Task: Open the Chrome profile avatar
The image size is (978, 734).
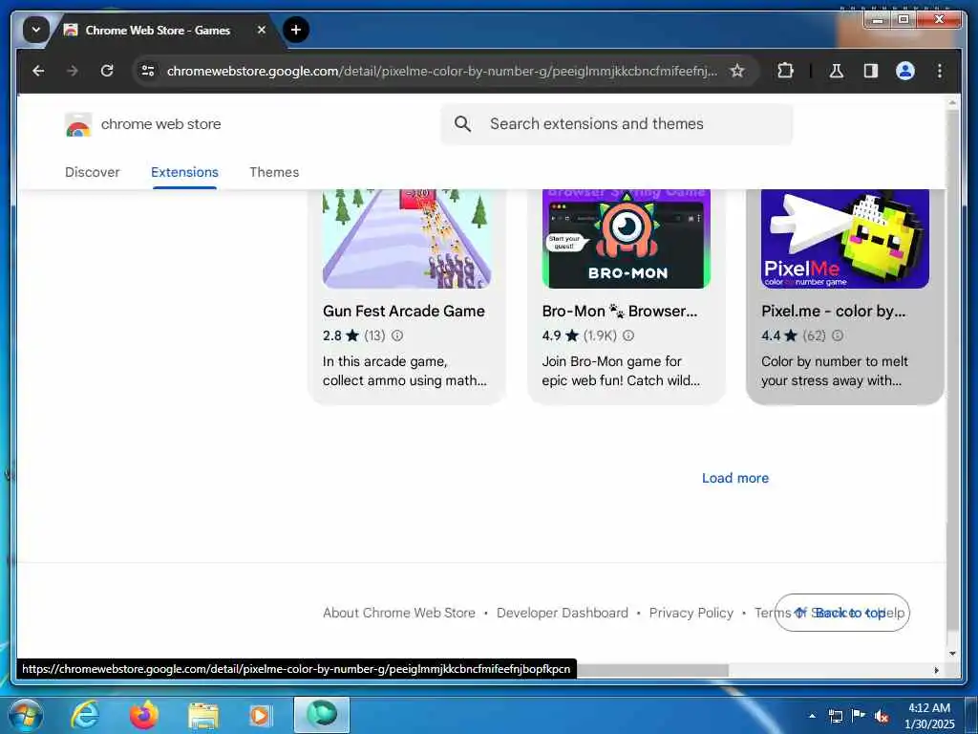Action: pos(905,71)
